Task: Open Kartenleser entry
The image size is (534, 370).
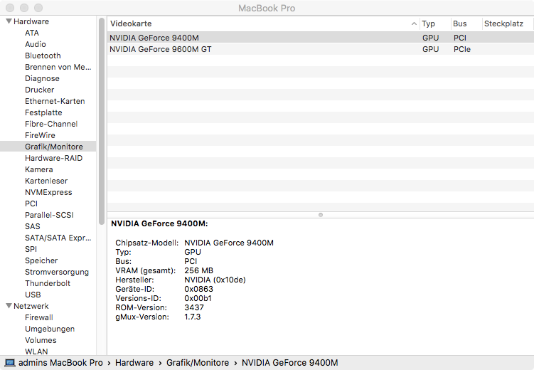Action: [46, 181]
